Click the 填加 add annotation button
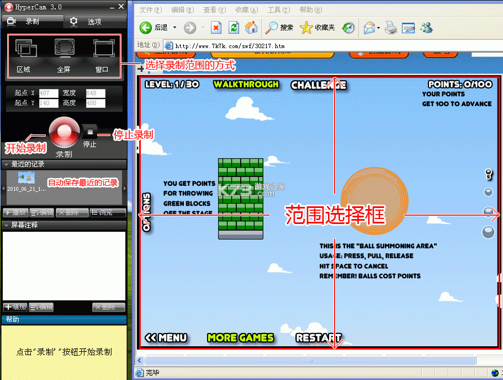503x380 pixels. 15,307
